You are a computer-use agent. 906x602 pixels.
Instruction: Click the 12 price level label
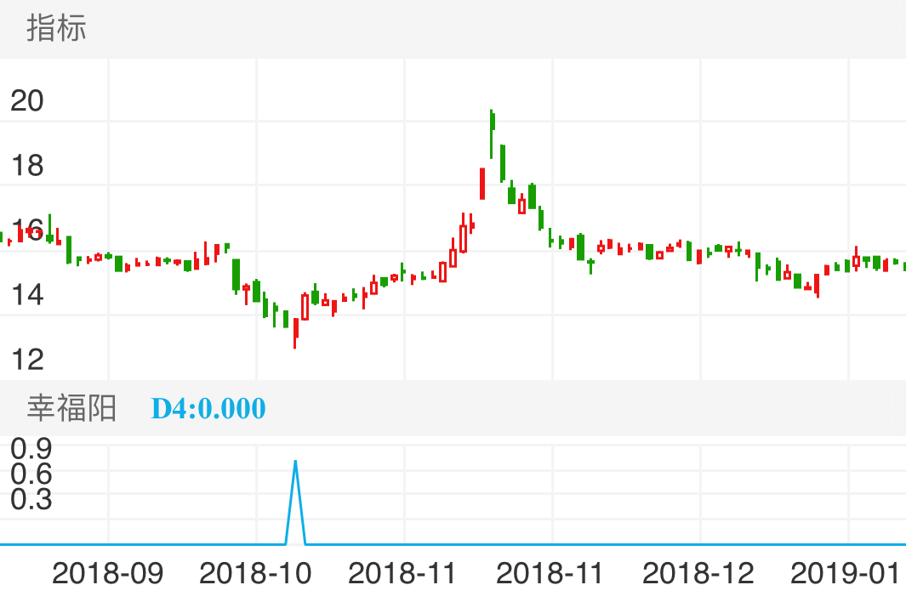tap(26, 360)
